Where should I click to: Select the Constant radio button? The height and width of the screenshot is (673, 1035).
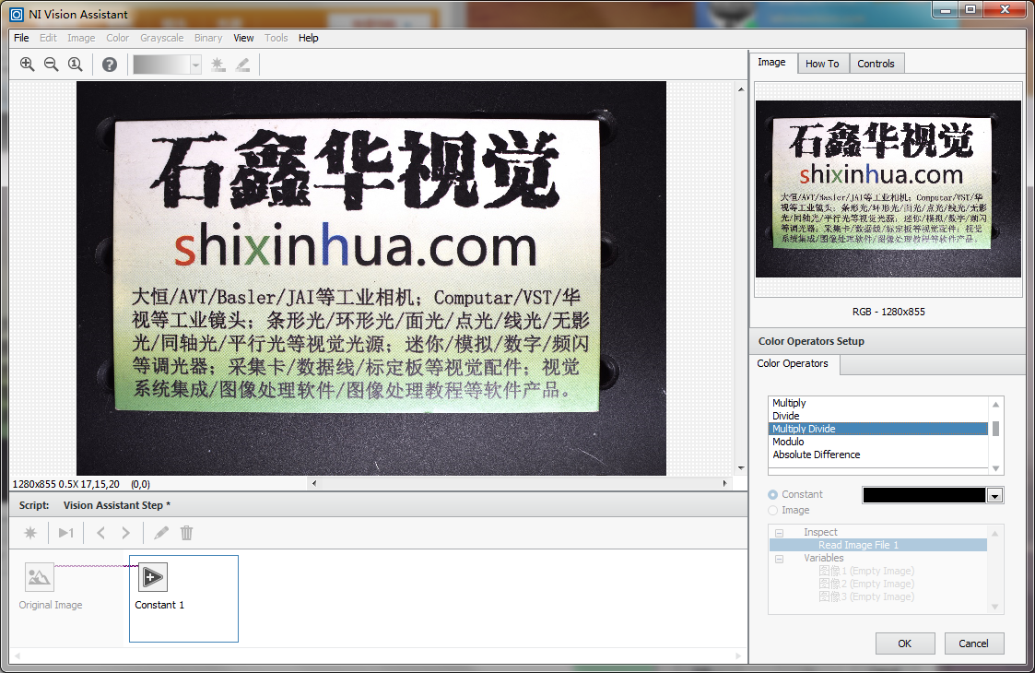[x=773, y=494]
